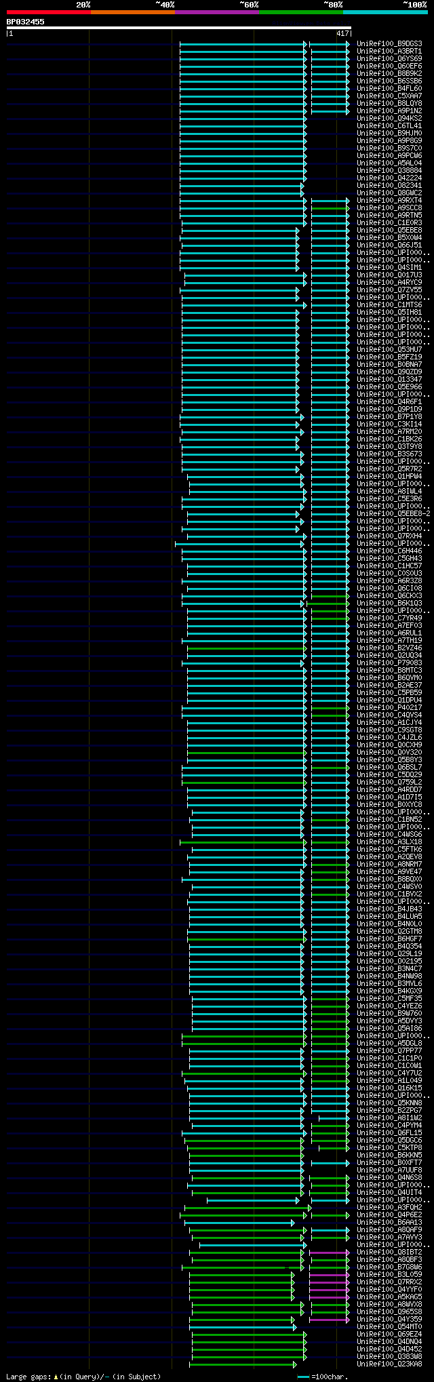The height and width of the screenshot is (1382, 434).
Task: Select the query name BP032455
Action: (x=26, y=22)
